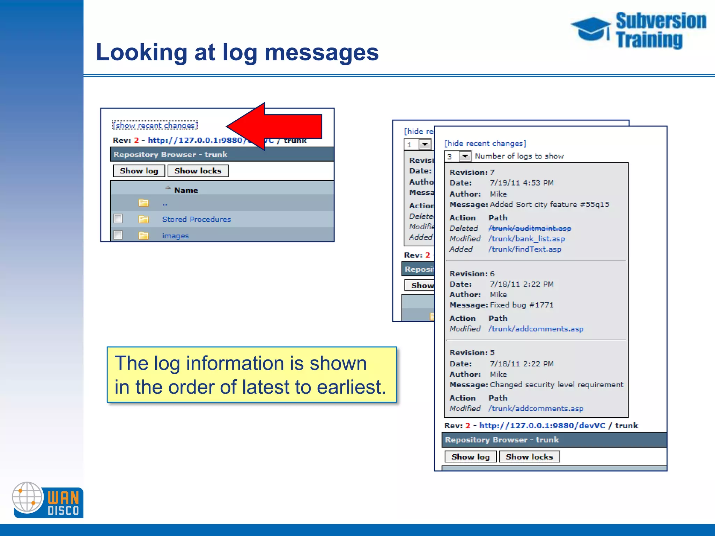Image resolution: width=715 pixels, height=536 pixels.
Task: Open Stored Procedures folder link
Action: [x=197, y=219]
